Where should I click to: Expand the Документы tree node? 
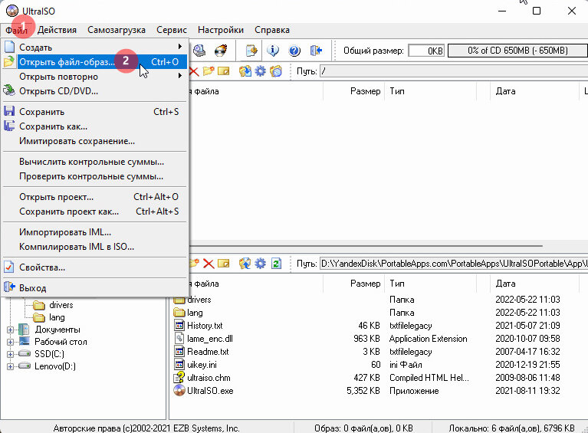point(10,330)
